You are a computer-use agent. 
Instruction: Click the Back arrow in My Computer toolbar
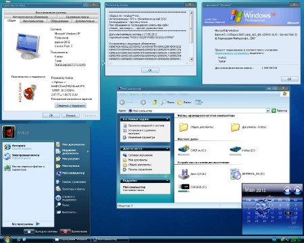coord(122,103)
